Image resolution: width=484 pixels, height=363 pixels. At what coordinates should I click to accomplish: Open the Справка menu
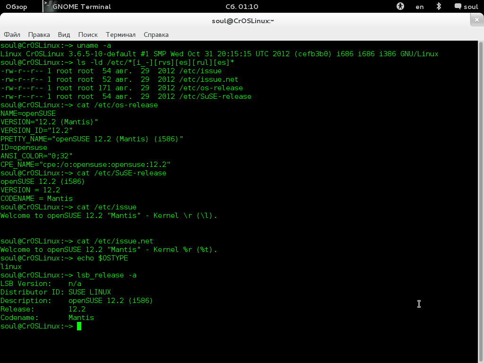[156, 35]
